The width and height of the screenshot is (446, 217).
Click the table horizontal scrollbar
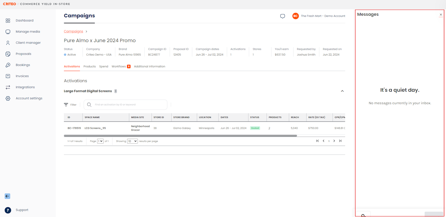pos(180,136)
